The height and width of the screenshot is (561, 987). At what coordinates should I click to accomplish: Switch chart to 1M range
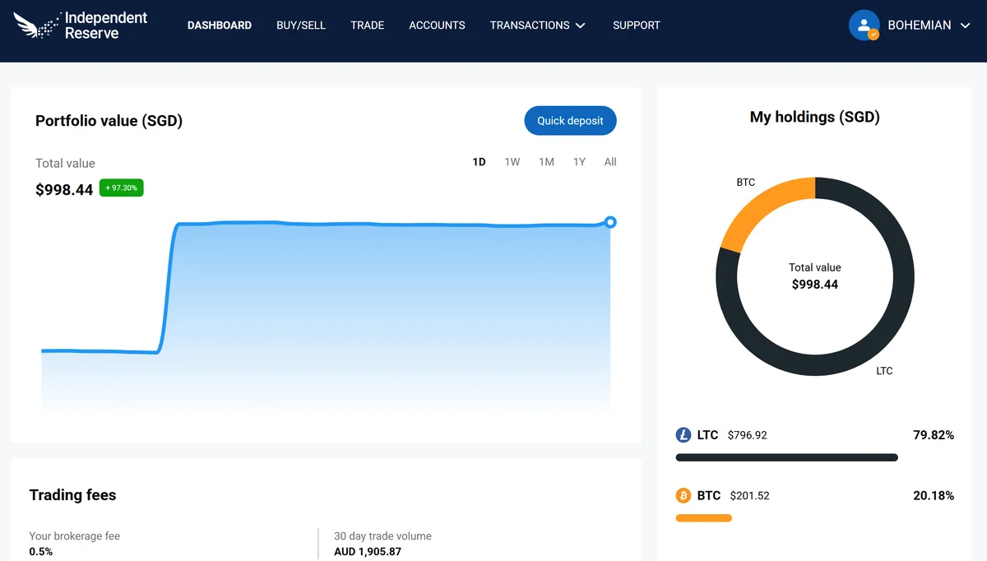[x=546, y=162]
